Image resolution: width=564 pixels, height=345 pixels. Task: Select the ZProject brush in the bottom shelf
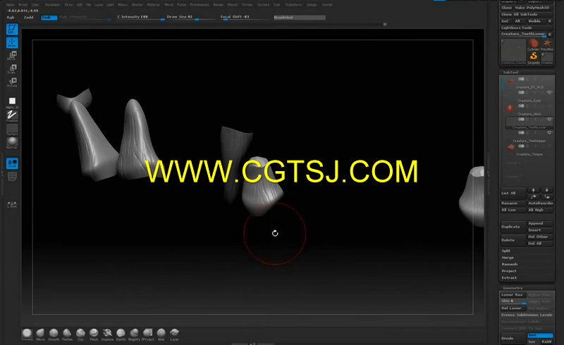[148, 334]
